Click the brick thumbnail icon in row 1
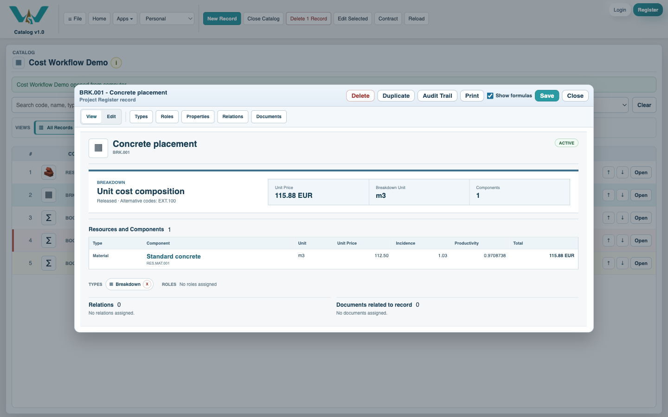Image resolution: width=668 pixels, height=417 pixels. point(49,172)
